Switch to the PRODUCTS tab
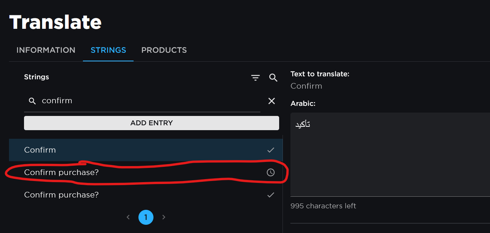This screenshot has width=490, height=233. click(x=164, y=50)
